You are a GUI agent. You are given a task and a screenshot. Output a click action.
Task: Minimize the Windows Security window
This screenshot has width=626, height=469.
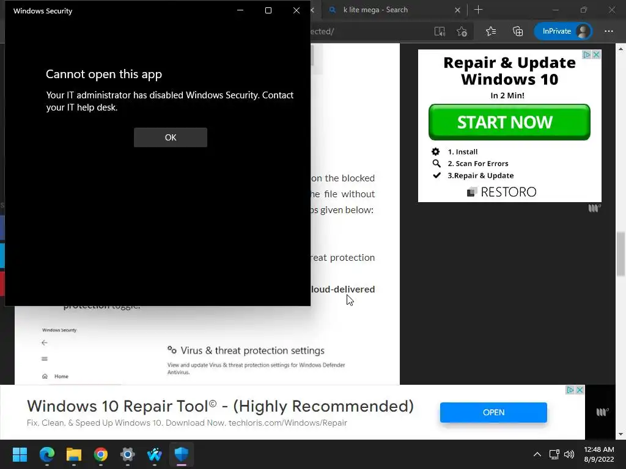(240, 10)
